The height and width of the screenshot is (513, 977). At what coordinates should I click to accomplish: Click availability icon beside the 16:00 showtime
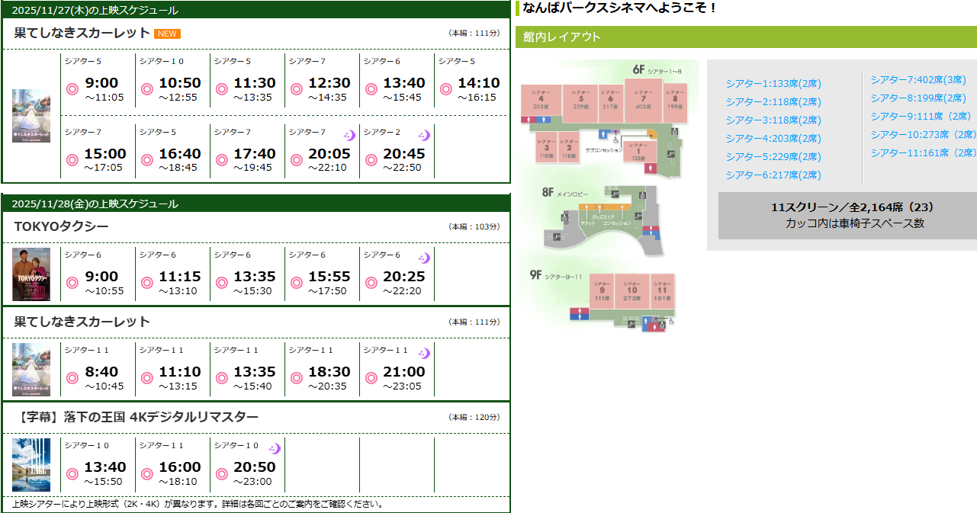(x=147, y=473)
